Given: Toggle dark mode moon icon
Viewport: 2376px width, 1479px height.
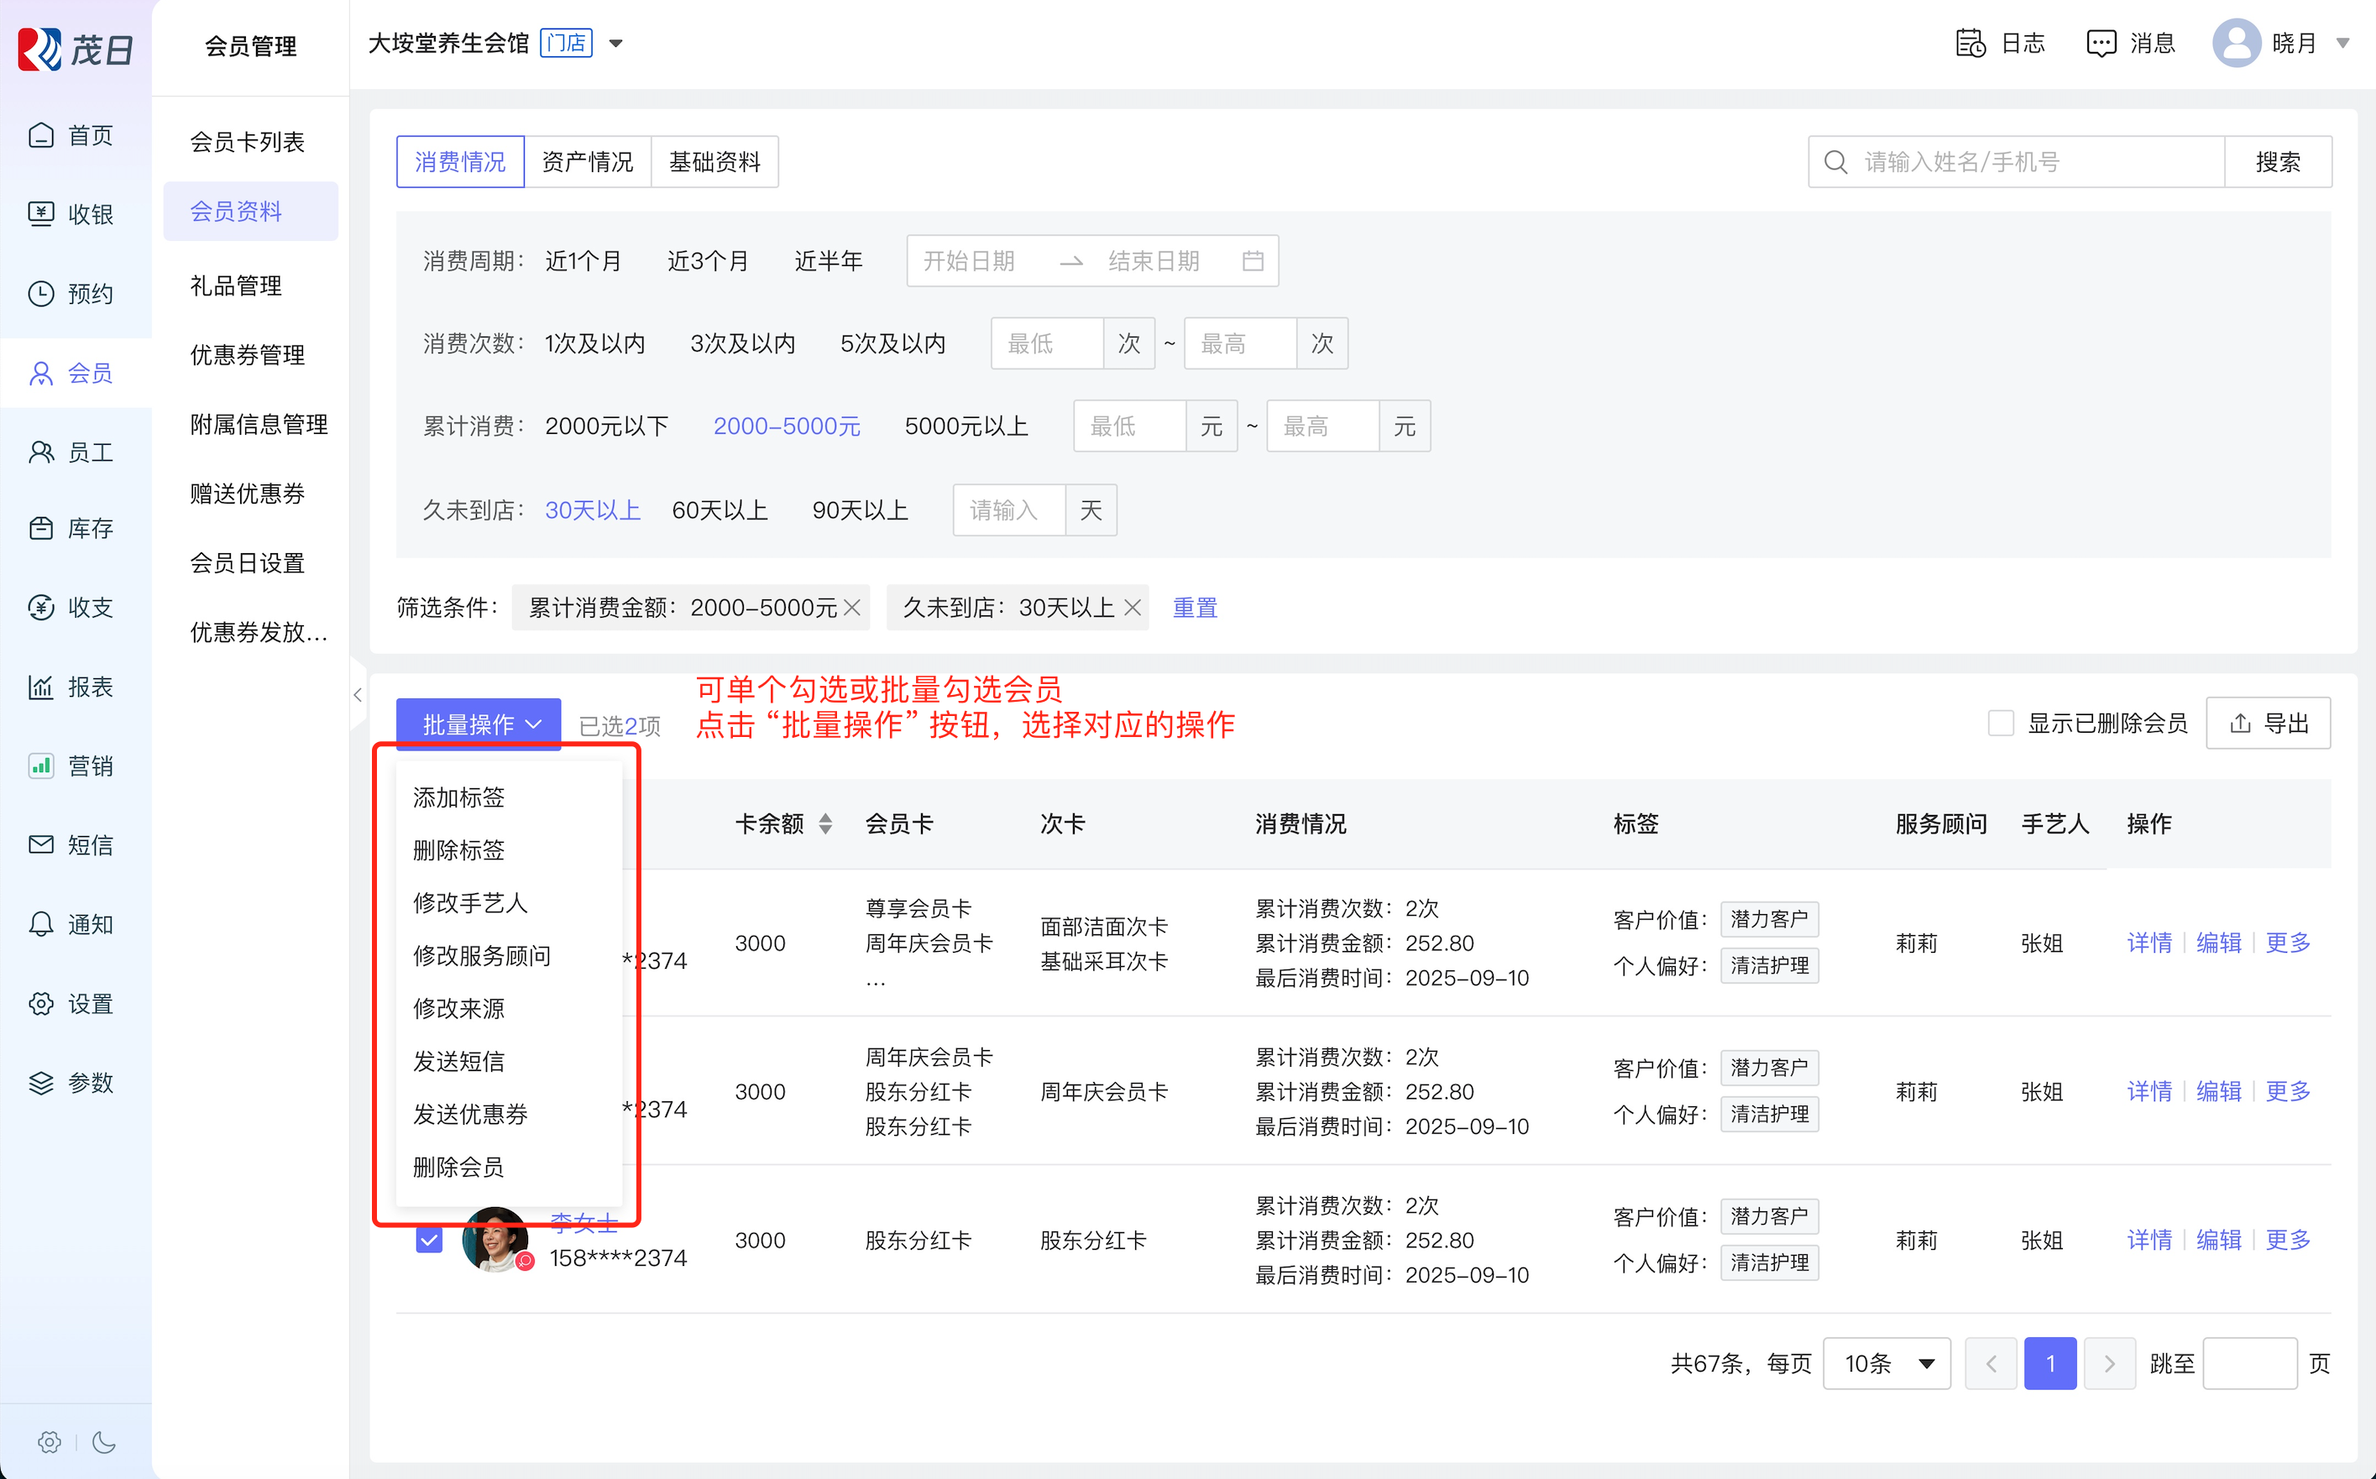Looking at the screenshot, I should click(x=103, y=1442).
